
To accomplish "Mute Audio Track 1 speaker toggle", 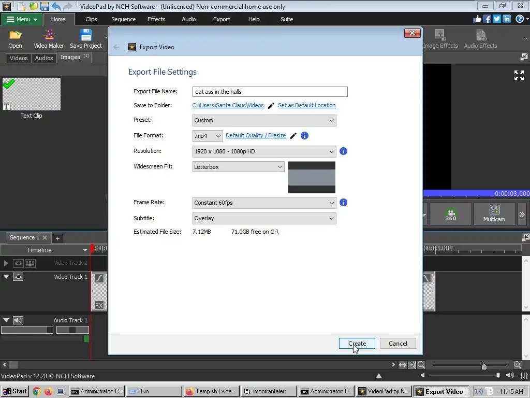I will tap(18, 320).
